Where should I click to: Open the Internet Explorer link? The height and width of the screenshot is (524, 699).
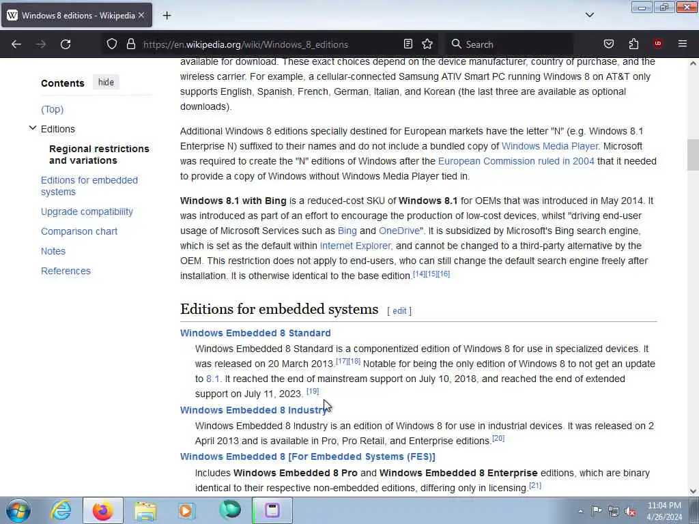click(355, 246)
